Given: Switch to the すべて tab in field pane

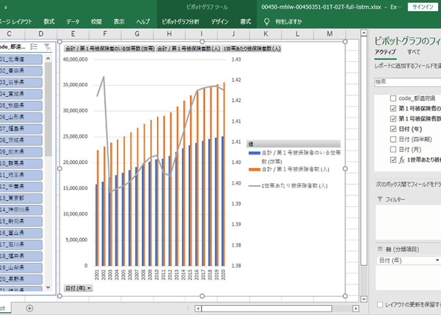Looking at the screenshot, I should coord(414,52).
